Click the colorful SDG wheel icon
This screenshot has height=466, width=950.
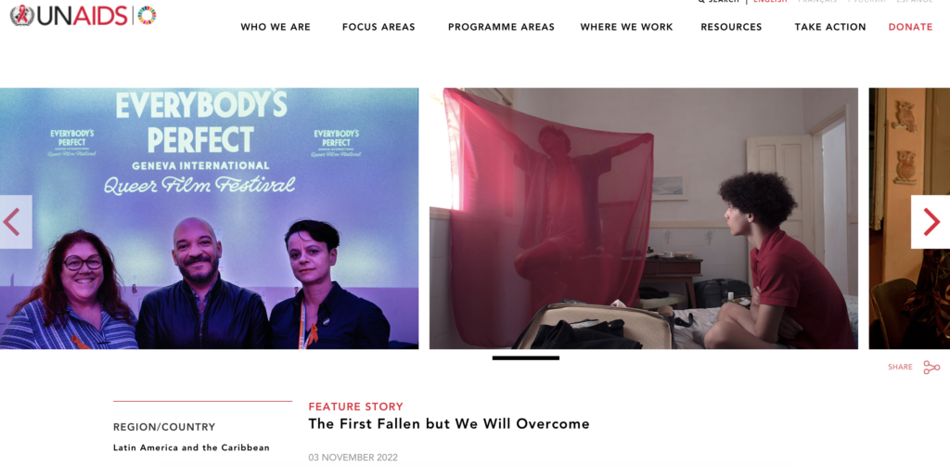pos(147,15)
